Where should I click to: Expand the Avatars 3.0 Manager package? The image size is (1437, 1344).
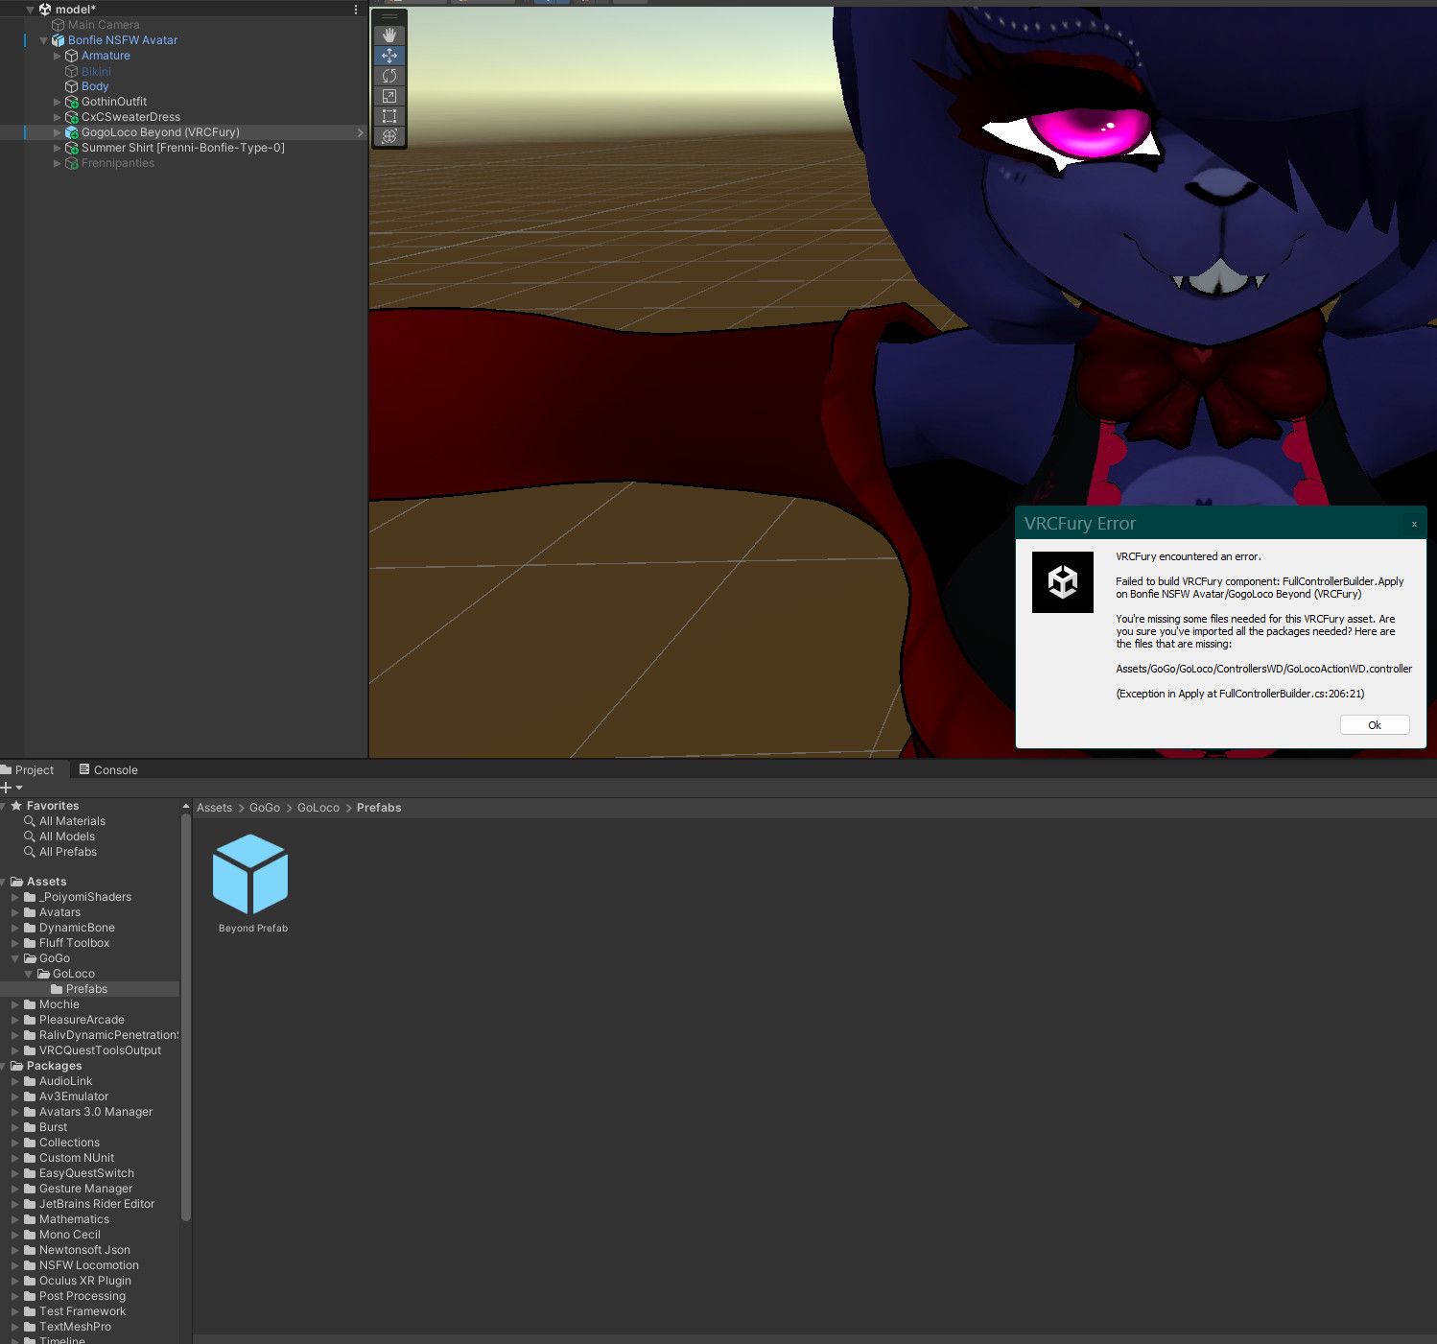[x=15, y=1112]
